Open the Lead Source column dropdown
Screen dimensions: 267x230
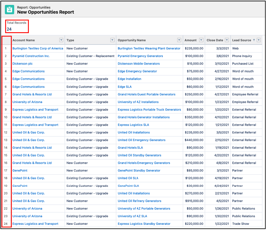tap(259, 40)
